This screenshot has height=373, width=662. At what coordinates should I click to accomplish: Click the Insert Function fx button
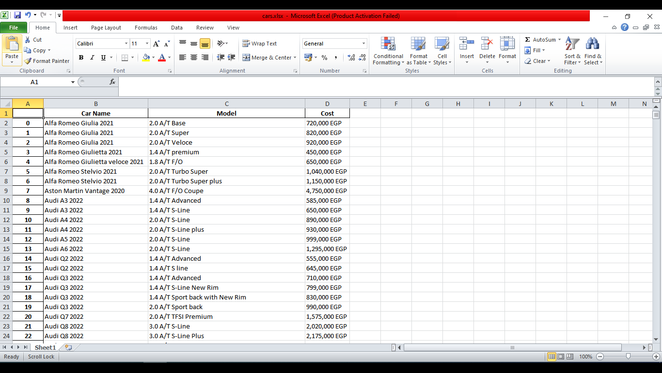coord(112,82)
